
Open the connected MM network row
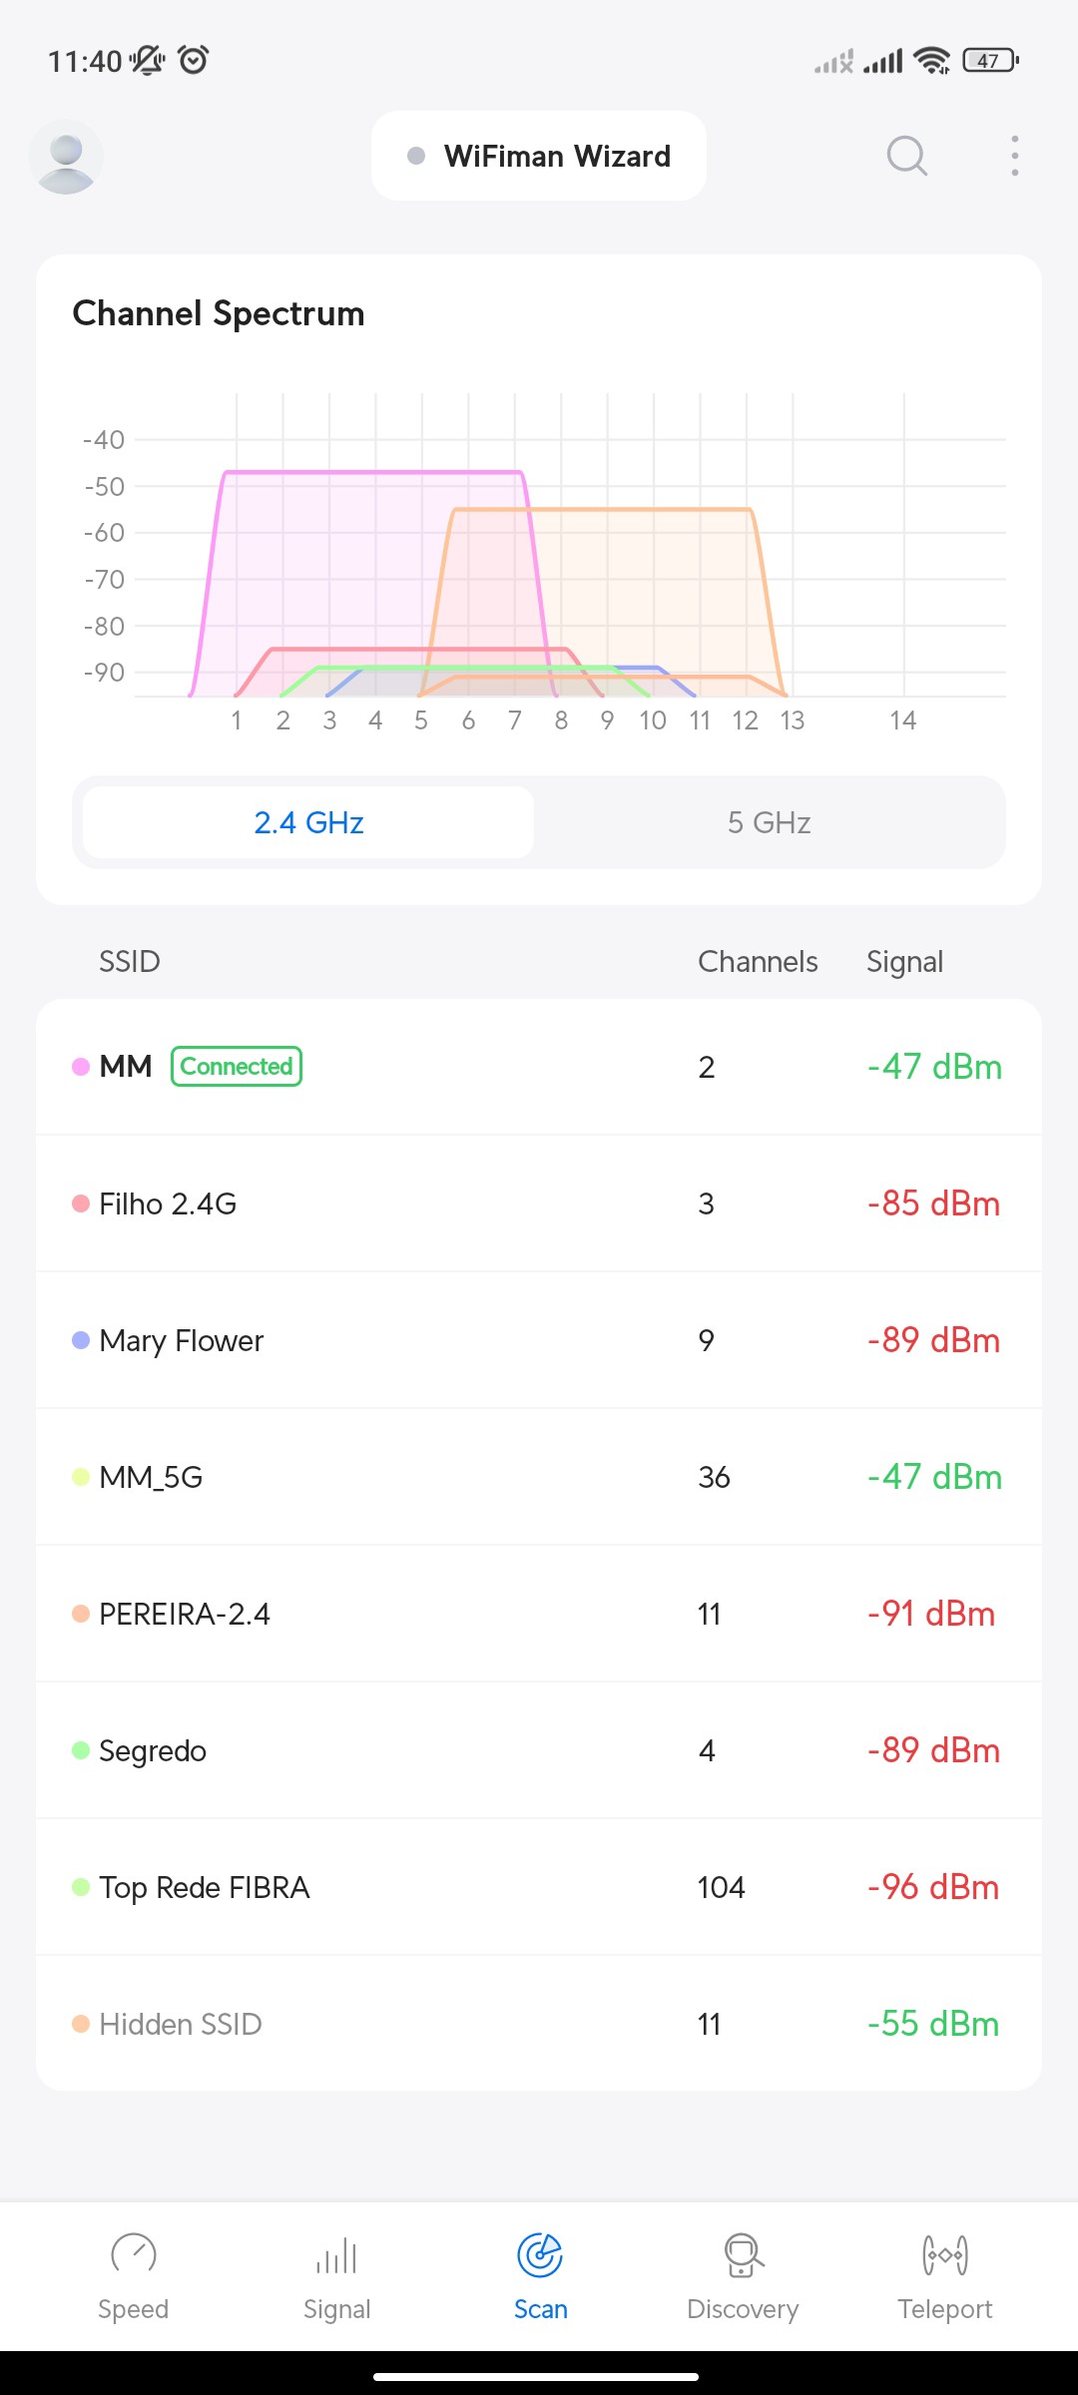point(539,1067)
